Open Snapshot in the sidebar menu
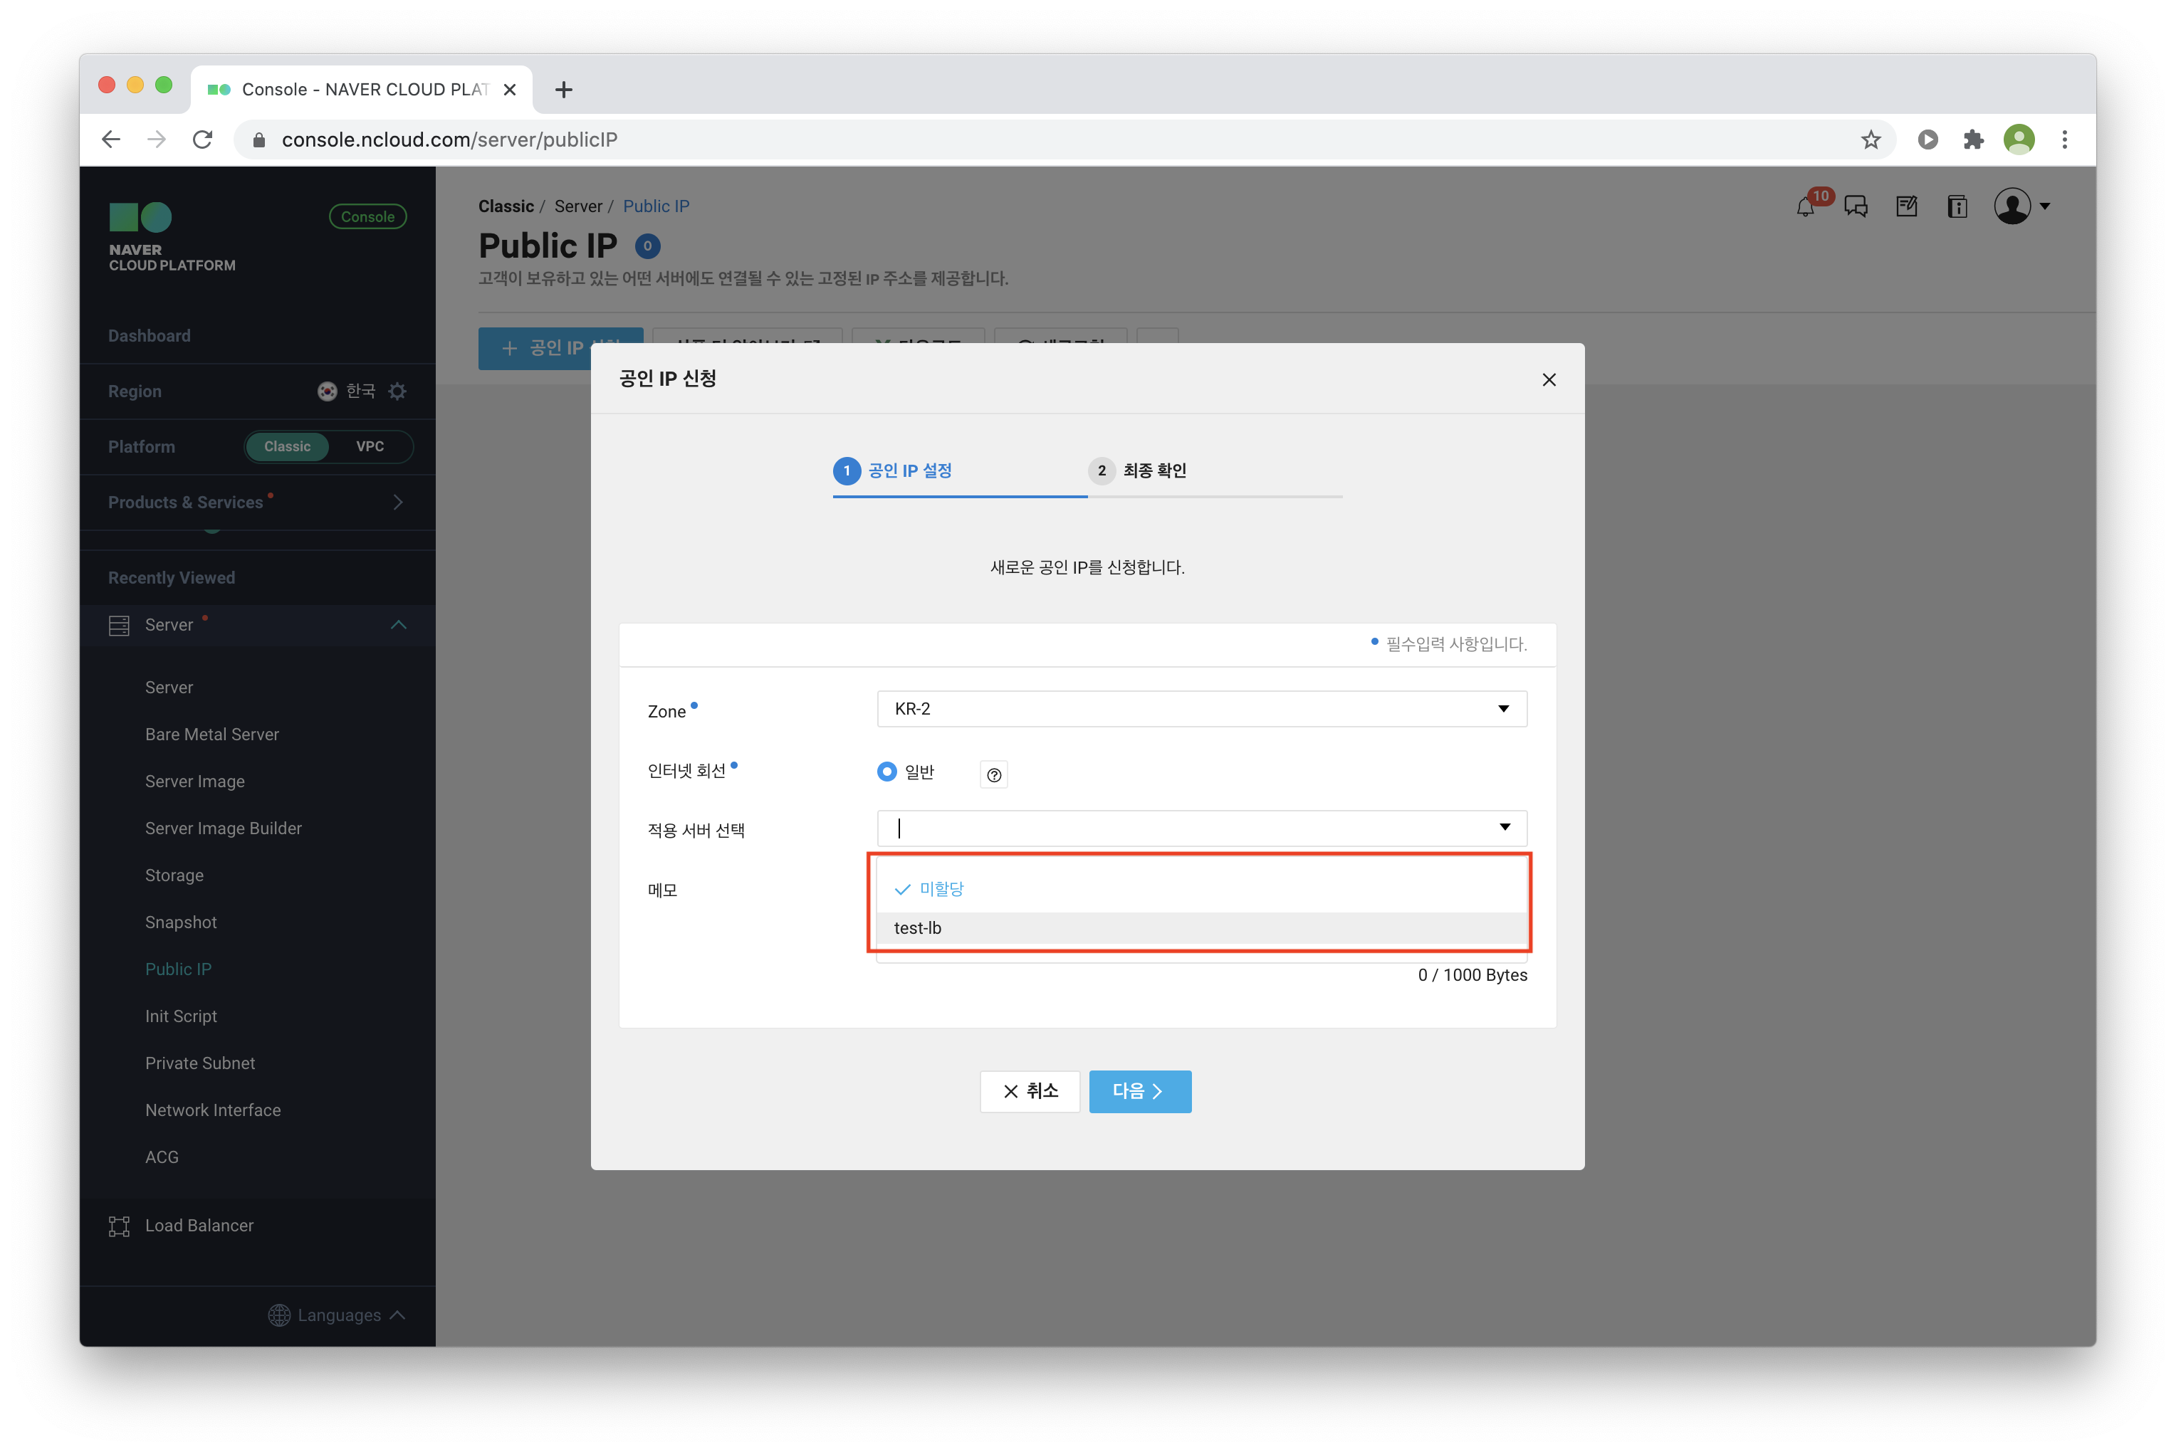Image resolution: width=2176 pixels, height=1452 pixels. (x=181, y=922)
